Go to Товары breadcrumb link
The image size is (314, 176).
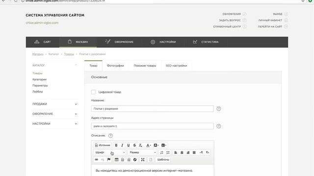pos(69,54)
